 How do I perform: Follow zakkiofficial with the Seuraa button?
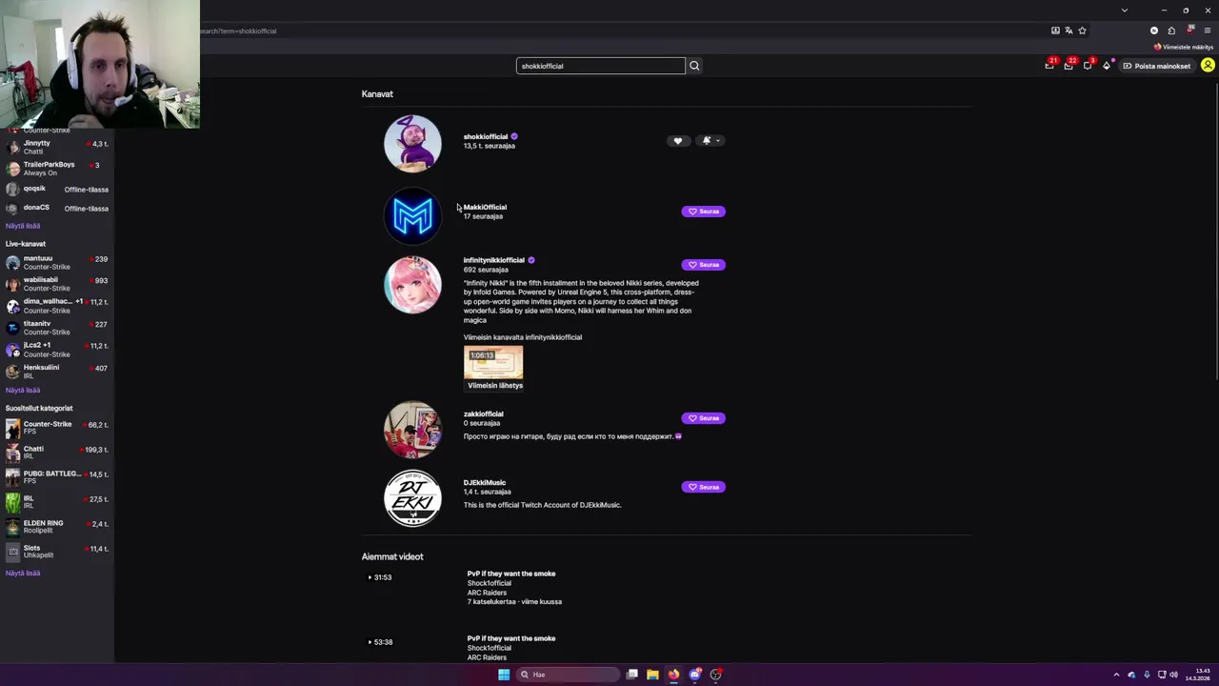point(704,418)
